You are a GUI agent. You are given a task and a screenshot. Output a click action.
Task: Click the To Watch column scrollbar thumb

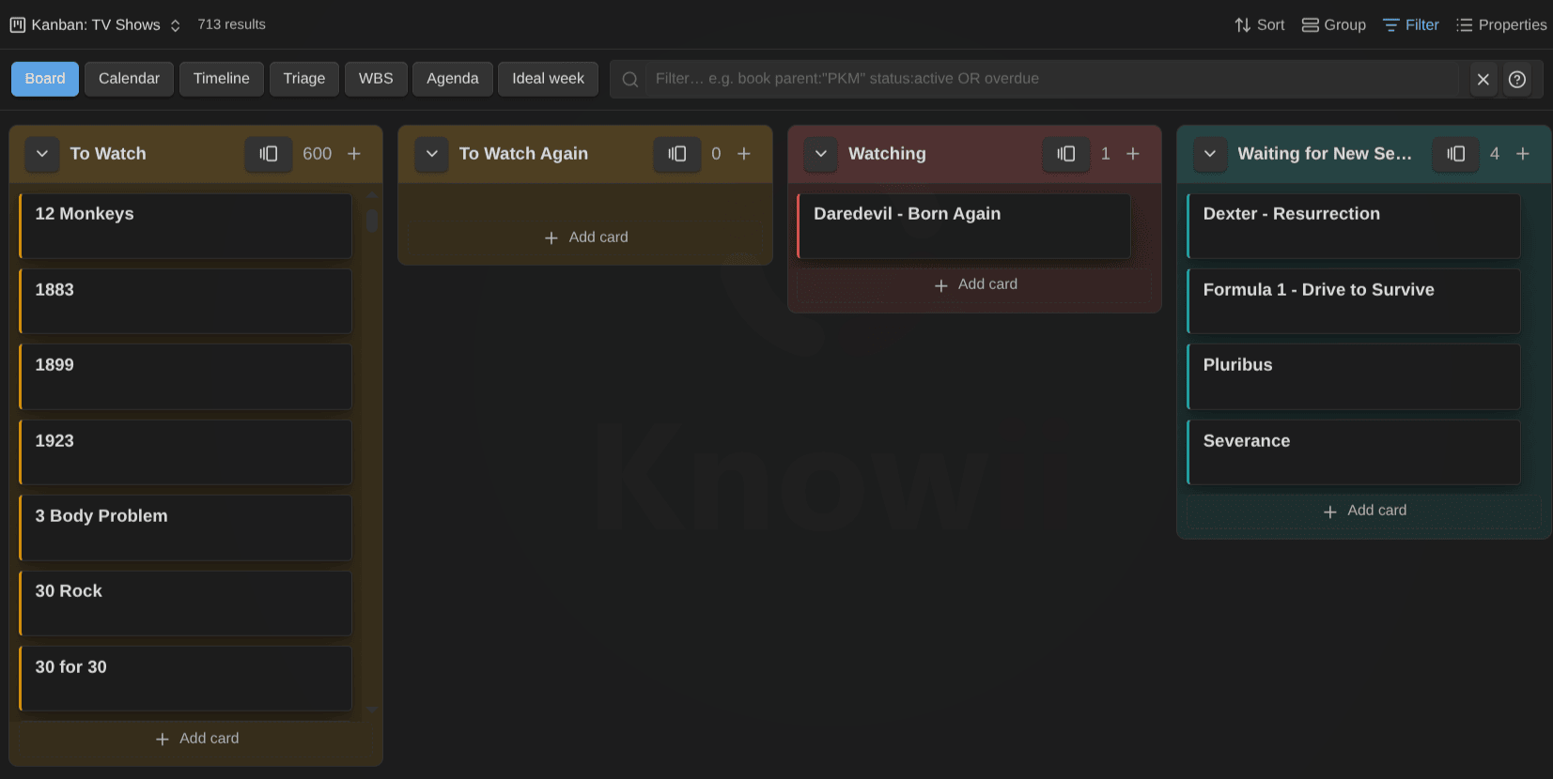(372, 221)
